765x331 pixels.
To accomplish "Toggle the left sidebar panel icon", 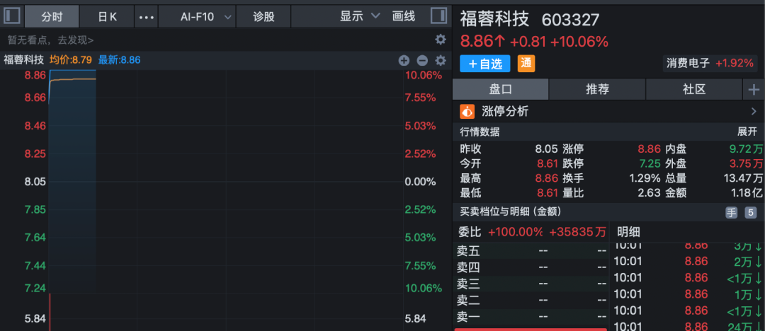I will [x=12, y=16].
